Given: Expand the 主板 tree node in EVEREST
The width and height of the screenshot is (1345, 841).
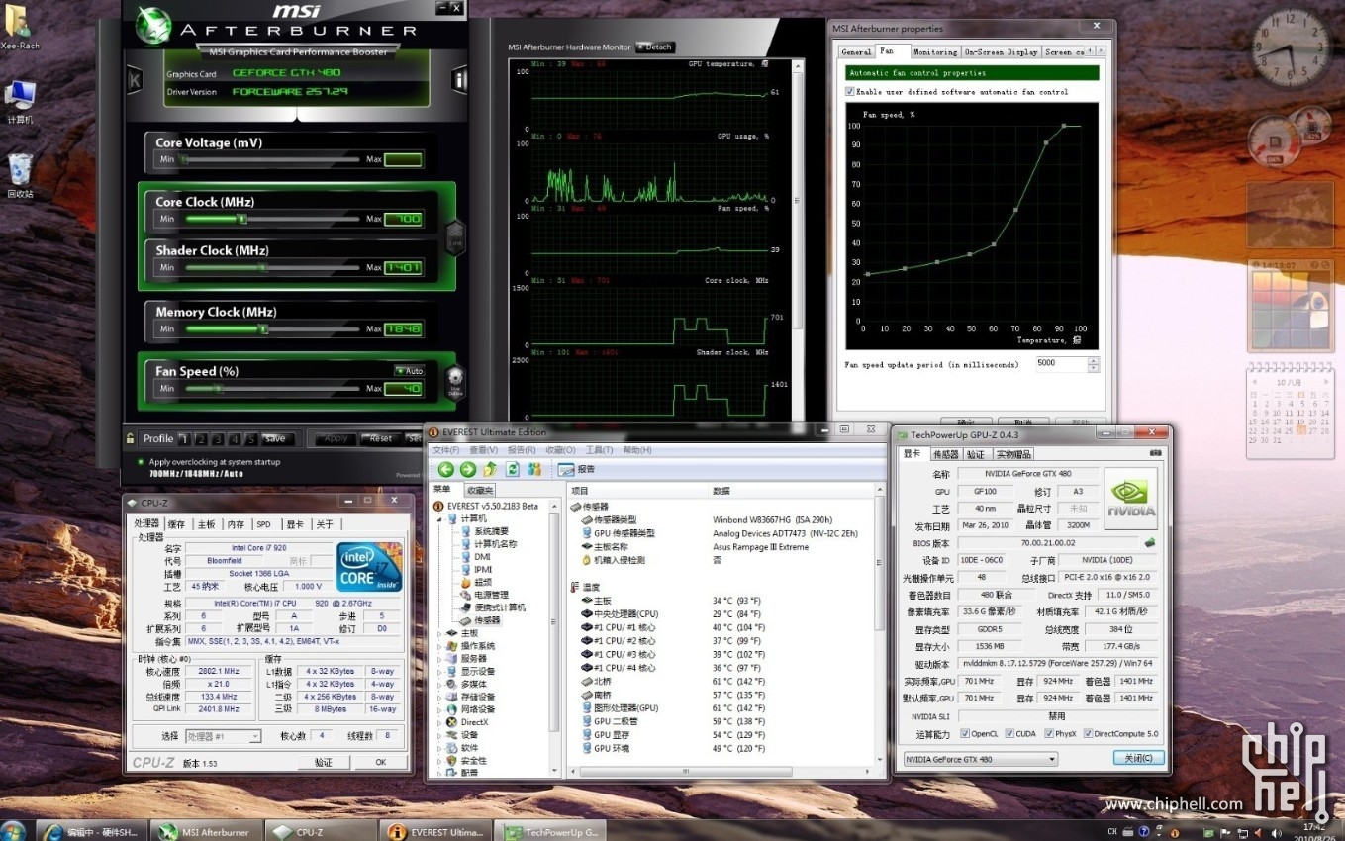Looking at the screenshot, I should pos(440,633).
